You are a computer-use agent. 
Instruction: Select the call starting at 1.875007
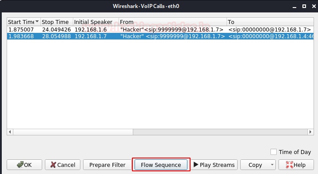click(160, 29)
